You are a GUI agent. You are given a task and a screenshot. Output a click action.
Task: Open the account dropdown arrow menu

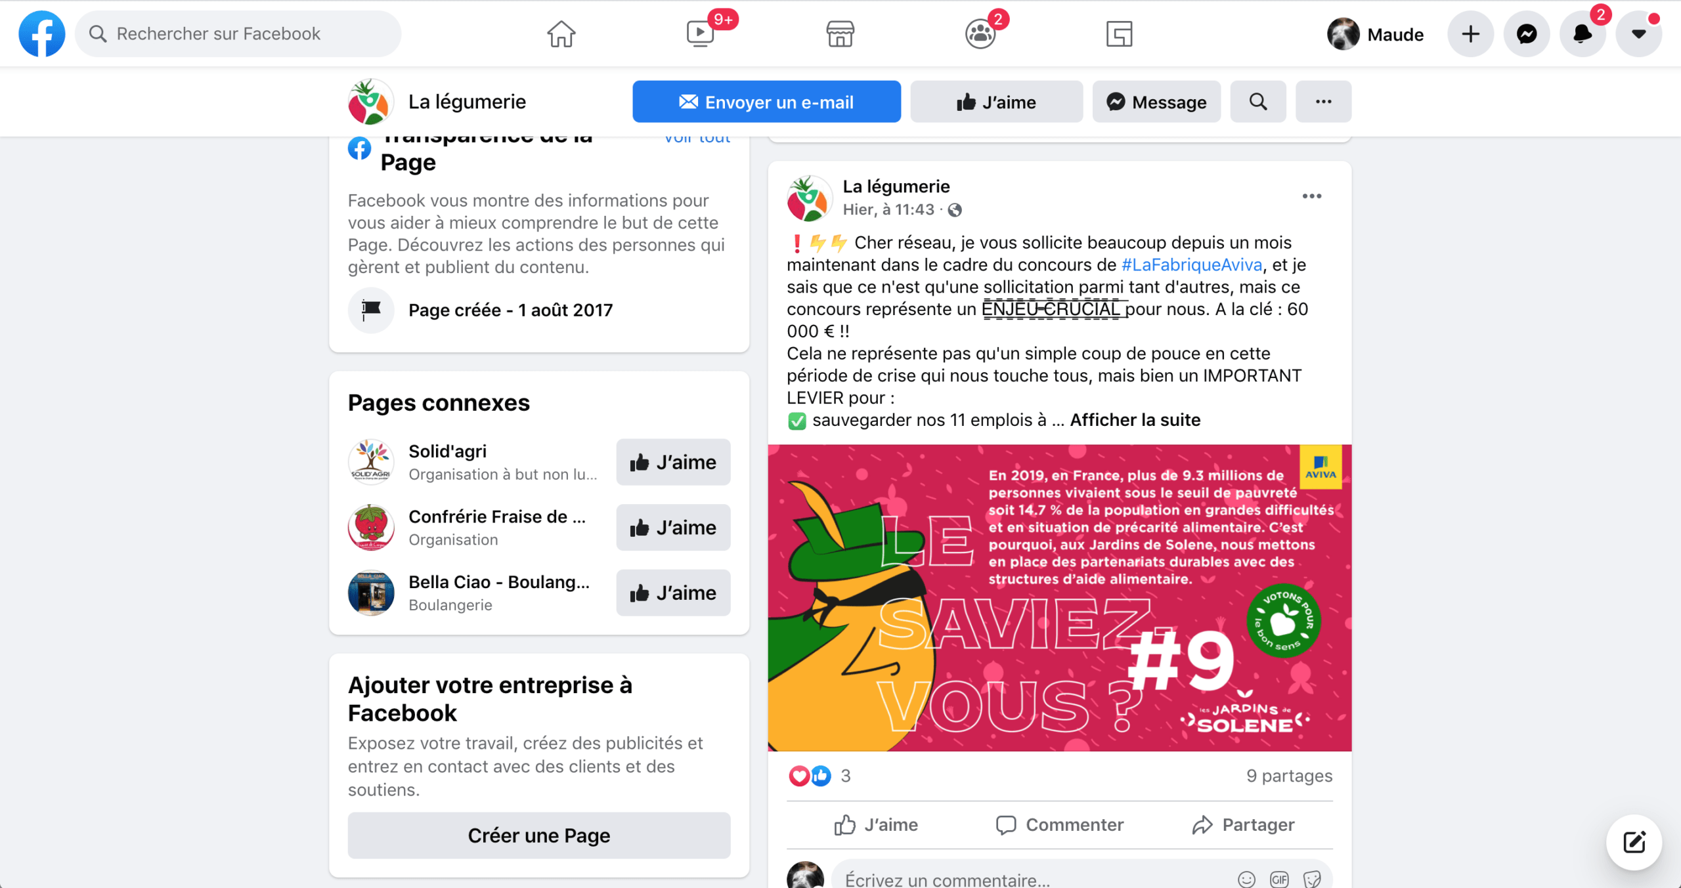(1638, 34)
